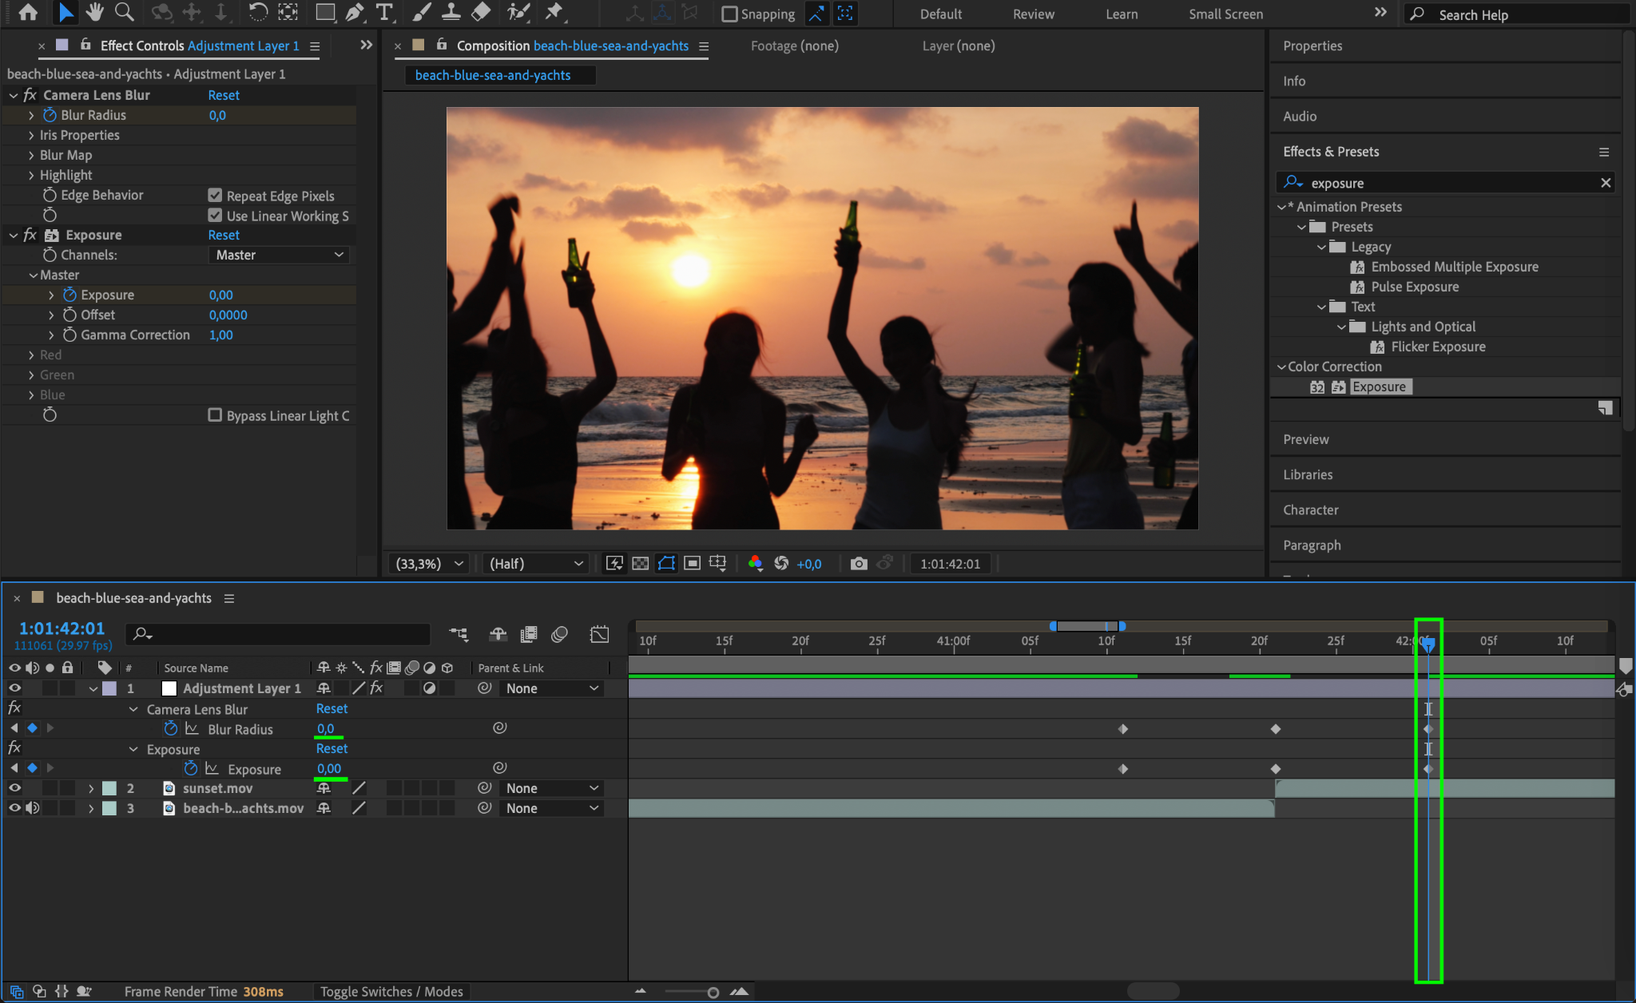This screenshot has width=1636, height=1003.
Task: Uncheck Repeat Edge Pixels checkbox
Action: pyautogui.click(x=215, y=196)
